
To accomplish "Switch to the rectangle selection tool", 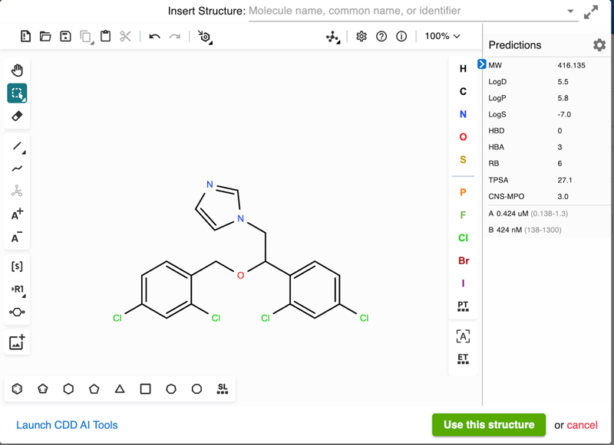I will click(x=17, y=93).
